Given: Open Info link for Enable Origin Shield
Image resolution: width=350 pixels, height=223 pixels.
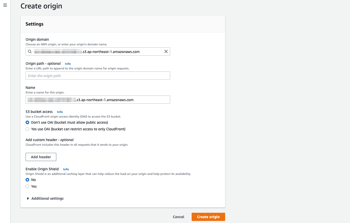Looking at the screenshot, I should click(x=66, y=169).
